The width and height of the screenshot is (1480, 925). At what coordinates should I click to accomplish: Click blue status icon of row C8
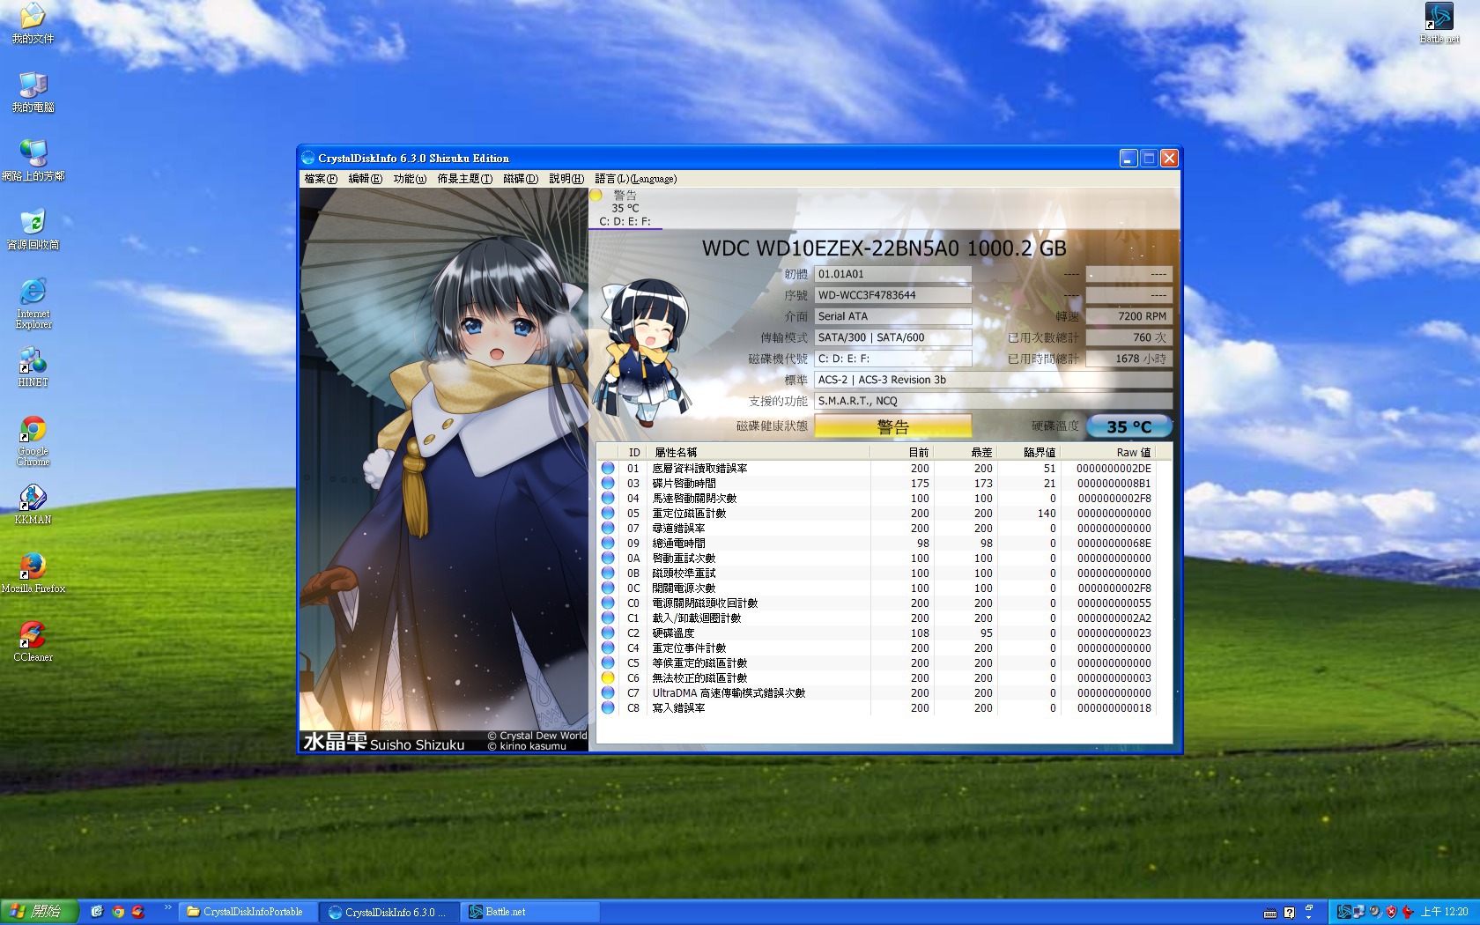(x=608, y=707)
